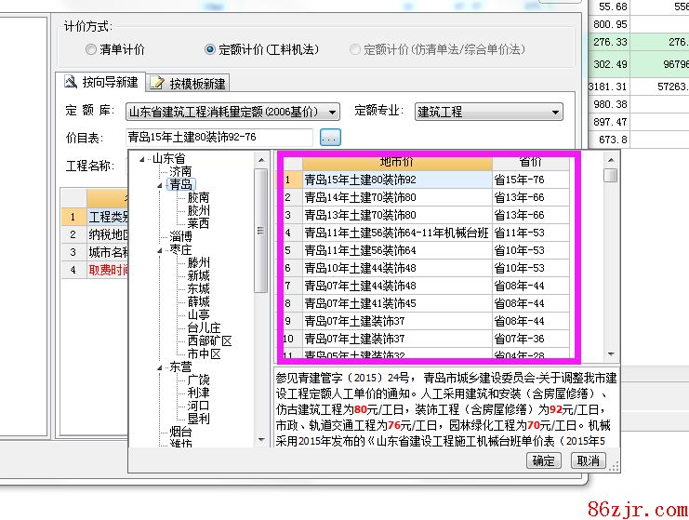Viewport: 689px width, 520px height.
Task: Collapse the 东营 tree branch
Action: coord(161,367)
